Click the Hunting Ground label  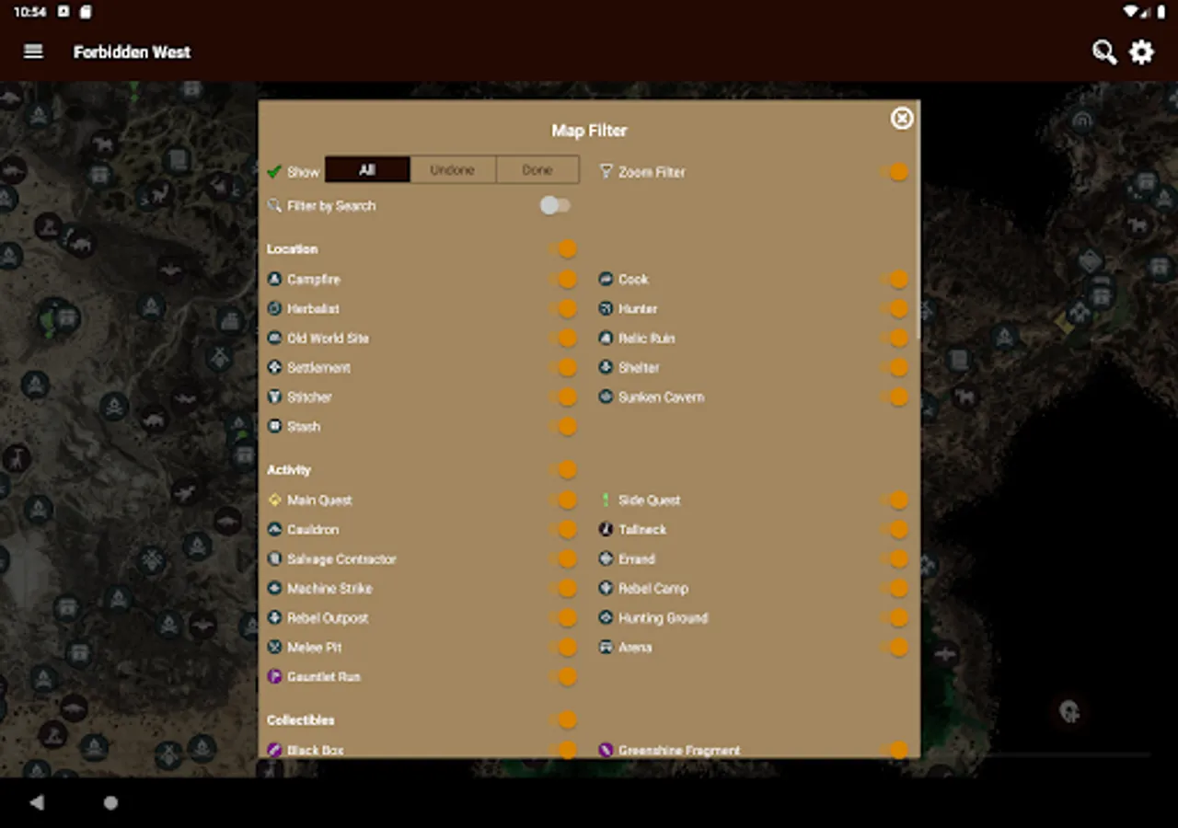tap(664, 618)
